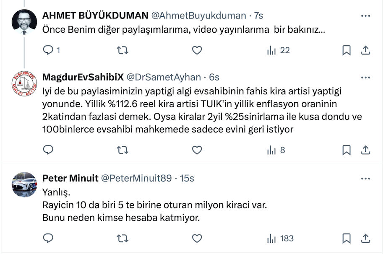Open more options for Ahmet Büyükduman's tweet
386x254 pixels.
point(365,16)
